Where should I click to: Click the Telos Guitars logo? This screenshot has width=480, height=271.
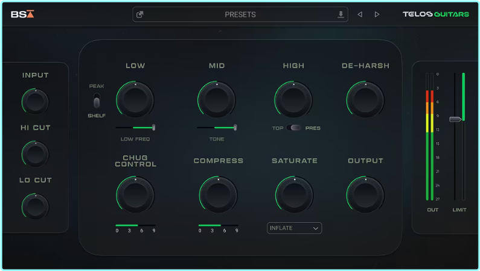[x=435, y=14]
